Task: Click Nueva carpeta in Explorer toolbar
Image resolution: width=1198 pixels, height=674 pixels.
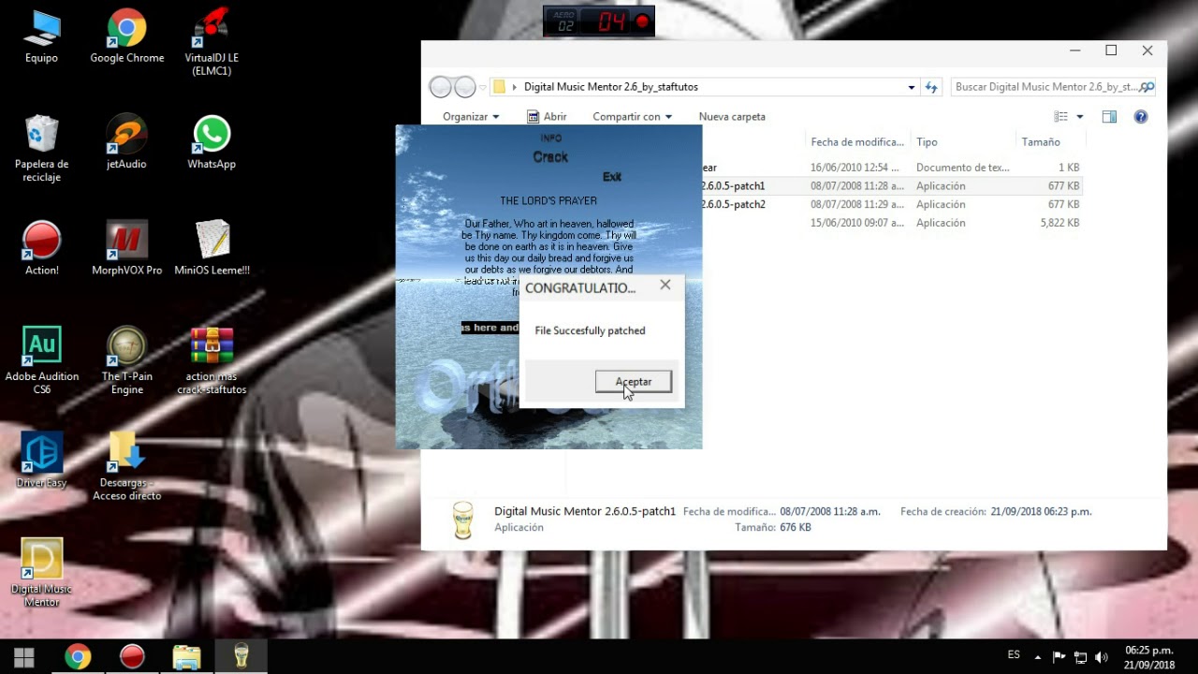Action: pos(732,116)
